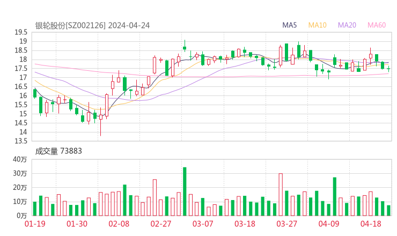Select the MA20 legend label
The image size is (397, 236).
click(347, 25)
